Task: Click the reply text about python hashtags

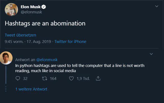Action: [79, 68]
